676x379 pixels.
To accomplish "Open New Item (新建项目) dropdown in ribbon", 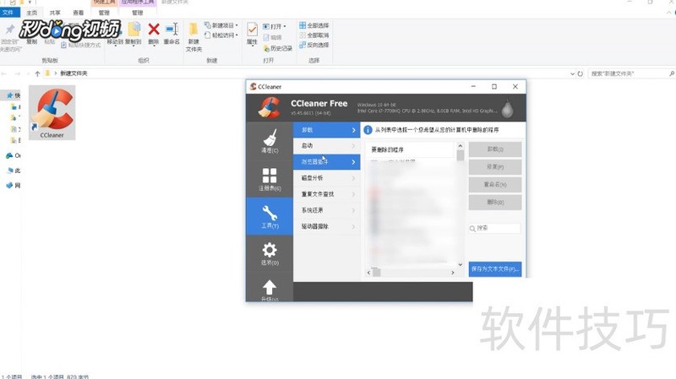I will pos(221,25).
